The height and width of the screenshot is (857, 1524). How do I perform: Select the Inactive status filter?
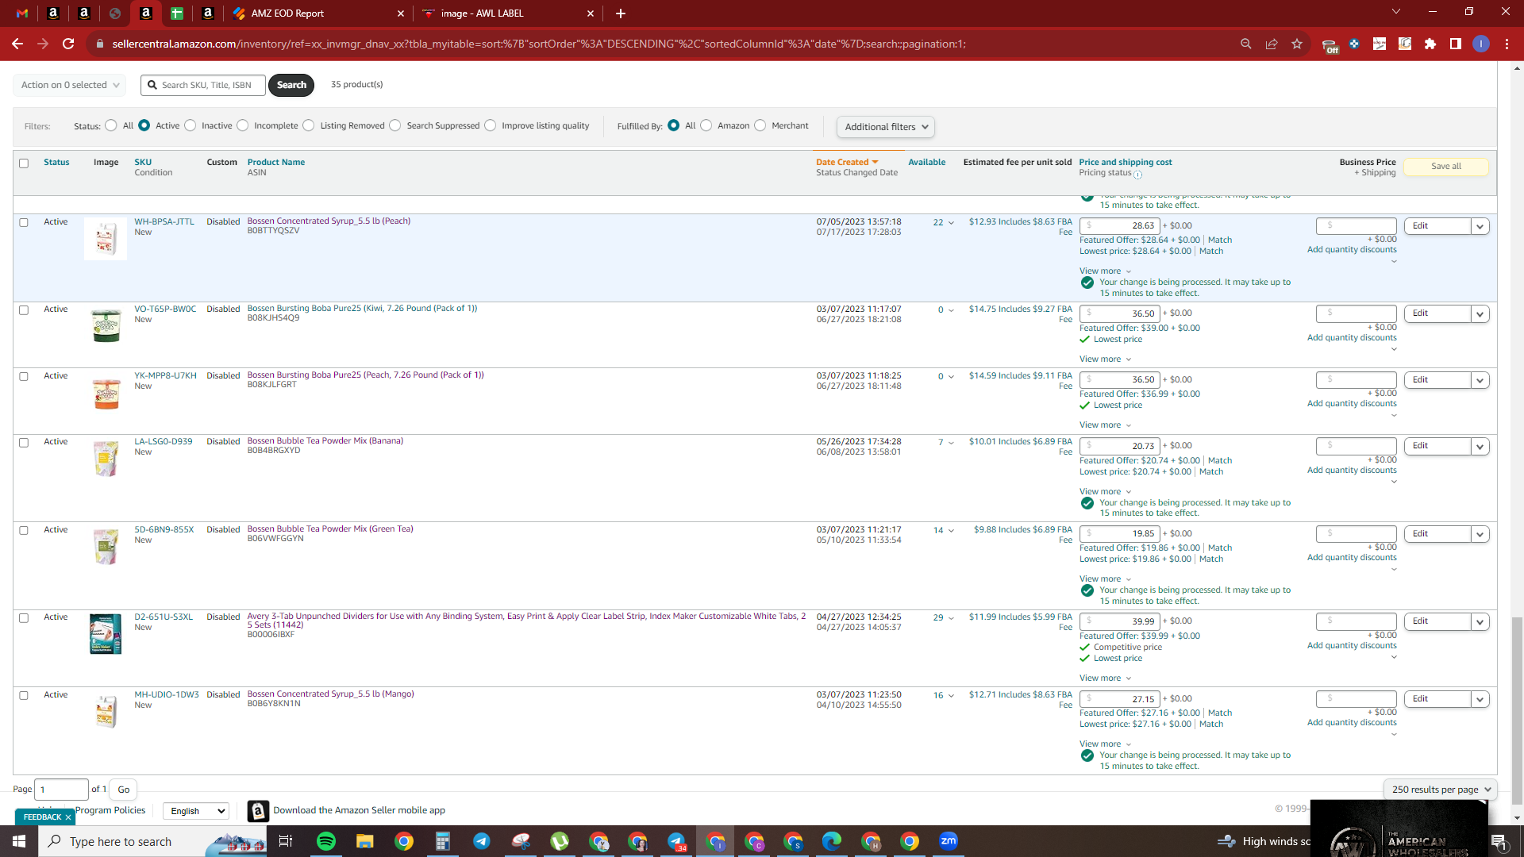(190, 125)
